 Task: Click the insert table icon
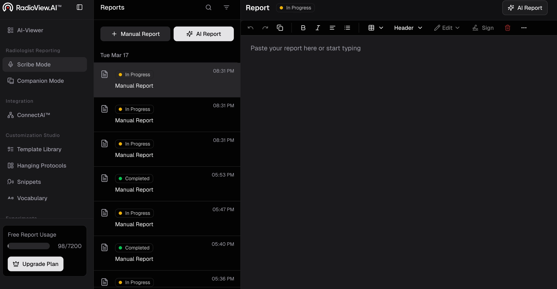point(371,28)
